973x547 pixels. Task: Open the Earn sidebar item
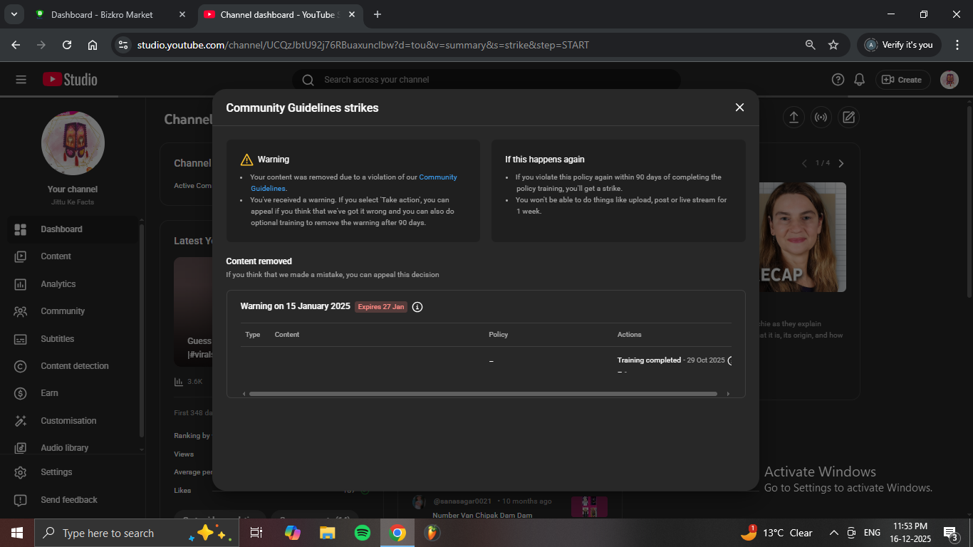pyautogui.click(x=49, y=393)
